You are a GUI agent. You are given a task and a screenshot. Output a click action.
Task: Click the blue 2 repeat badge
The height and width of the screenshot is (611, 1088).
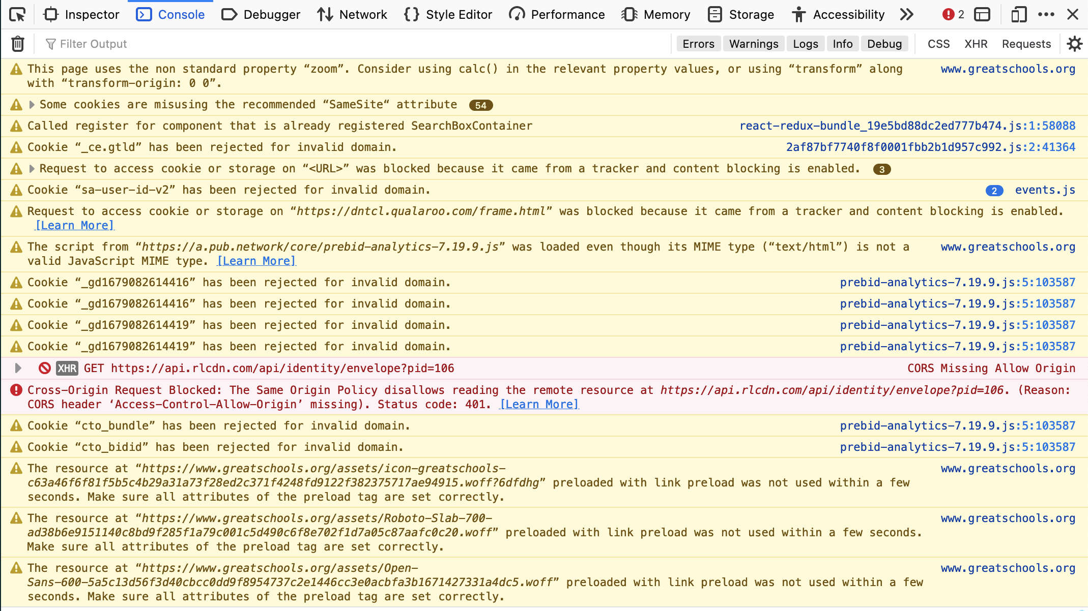click(x=994, y=191)
